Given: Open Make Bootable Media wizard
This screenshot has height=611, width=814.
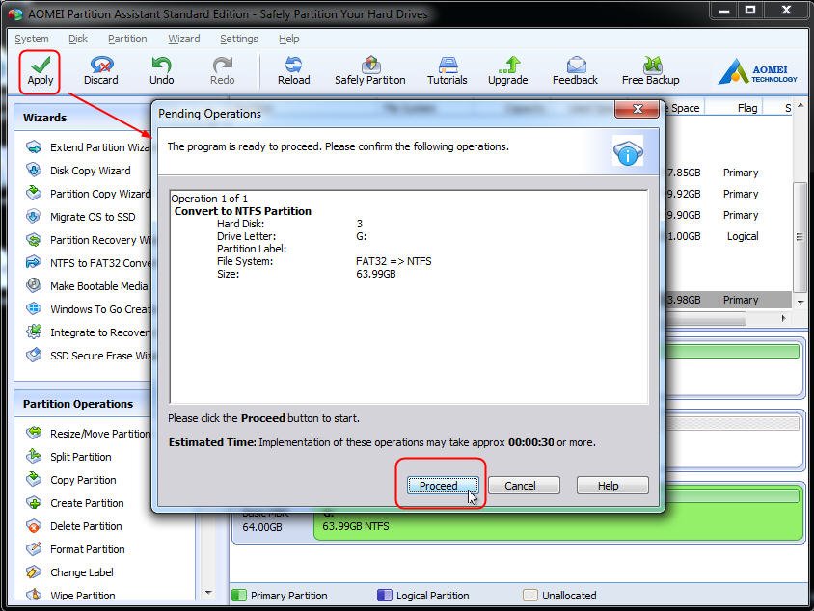Looking at the screenshot, I should tap(87, 286).
